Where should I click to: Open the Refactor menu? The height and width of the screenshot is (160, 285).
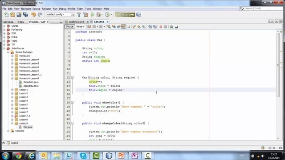[x=46, y=9]
